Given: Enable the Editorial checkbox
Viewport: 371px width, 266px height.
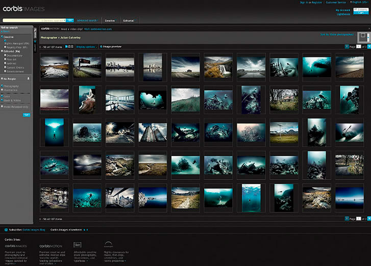Looking at the screenshot, I should 2,51.
